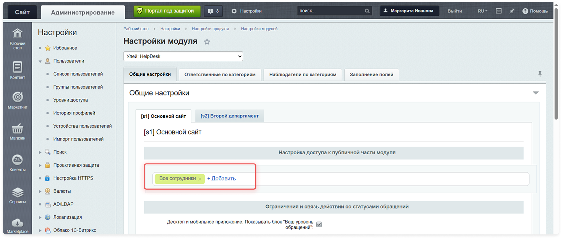
Task: Expand the Валюты tree node
Action: pos(40,191)
